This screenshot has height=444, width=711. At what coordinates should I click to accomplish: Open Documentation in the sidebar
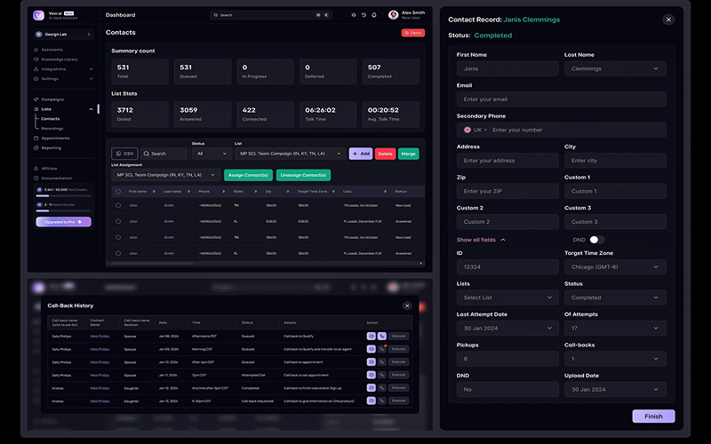coord(53,178)
